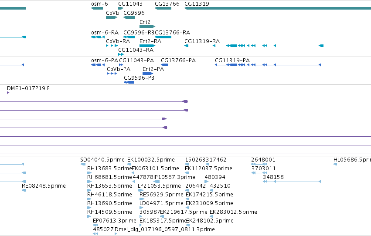This screenshot has height=236, width=371.
Task: Click the osm-6-PA protein feature
Action: [98, 65]
